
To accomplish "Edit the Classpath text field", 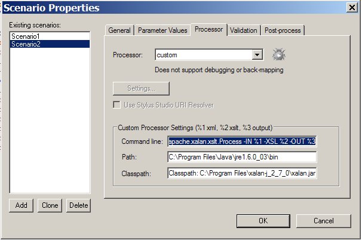I will point(241,174).
